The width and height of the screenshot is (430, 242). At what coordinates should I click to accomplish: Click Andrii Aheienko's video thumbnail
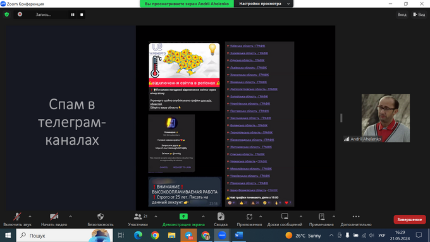[x=386, y=118]
